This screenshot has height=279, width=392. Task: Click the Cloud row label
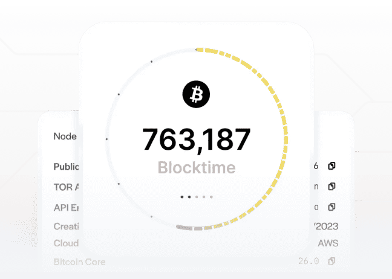tap(66, 243)
